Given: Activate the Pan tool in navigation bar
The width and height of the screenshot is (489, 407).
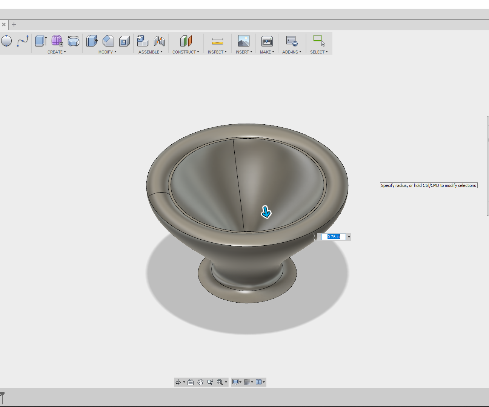Looking at the screenshot, I should coord(200,382).
